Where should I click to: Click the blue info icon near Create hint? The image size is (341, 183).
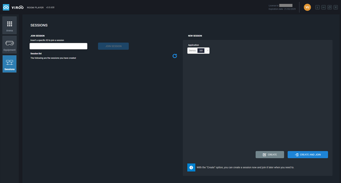click(x=191, y=167)
